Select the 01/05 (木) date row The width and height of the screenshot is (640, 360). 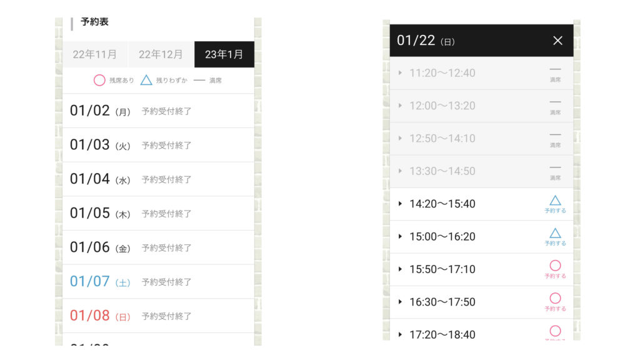[158, 213]
